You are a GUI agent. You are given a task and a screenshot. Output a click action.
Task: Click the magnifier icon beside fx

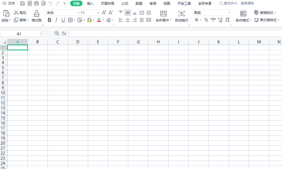click(57, 33)
